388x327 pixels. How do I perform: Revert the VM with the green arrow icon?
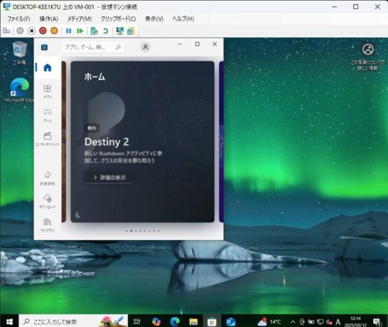(x=105, y=30)
